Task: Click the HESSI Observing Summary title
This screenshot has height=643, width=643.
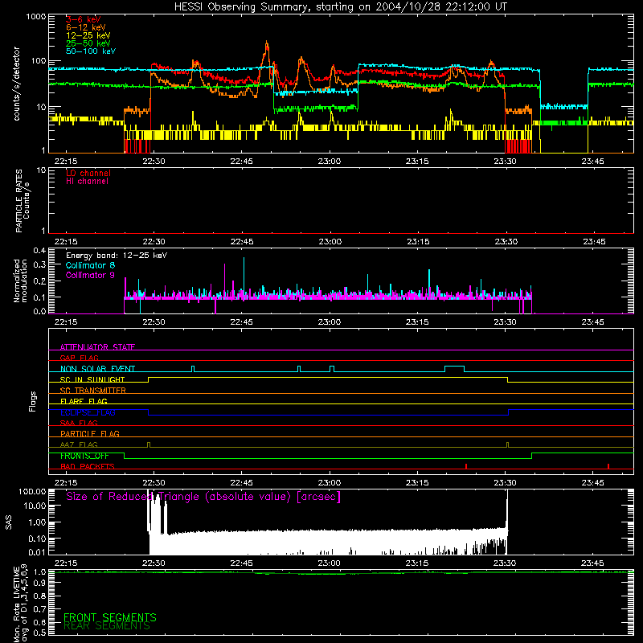Action: (x=340, y=7)
